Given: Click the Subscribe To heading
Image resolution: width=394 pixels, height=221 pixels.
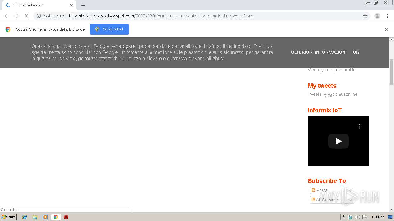Looking at the screenshot, I should [327, 181].
